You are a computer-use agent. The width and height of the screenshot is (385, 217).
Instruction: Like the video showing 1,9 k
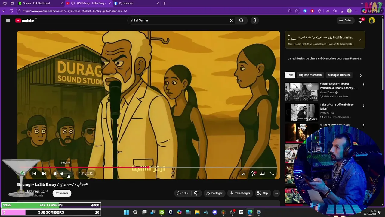(183, 193)
